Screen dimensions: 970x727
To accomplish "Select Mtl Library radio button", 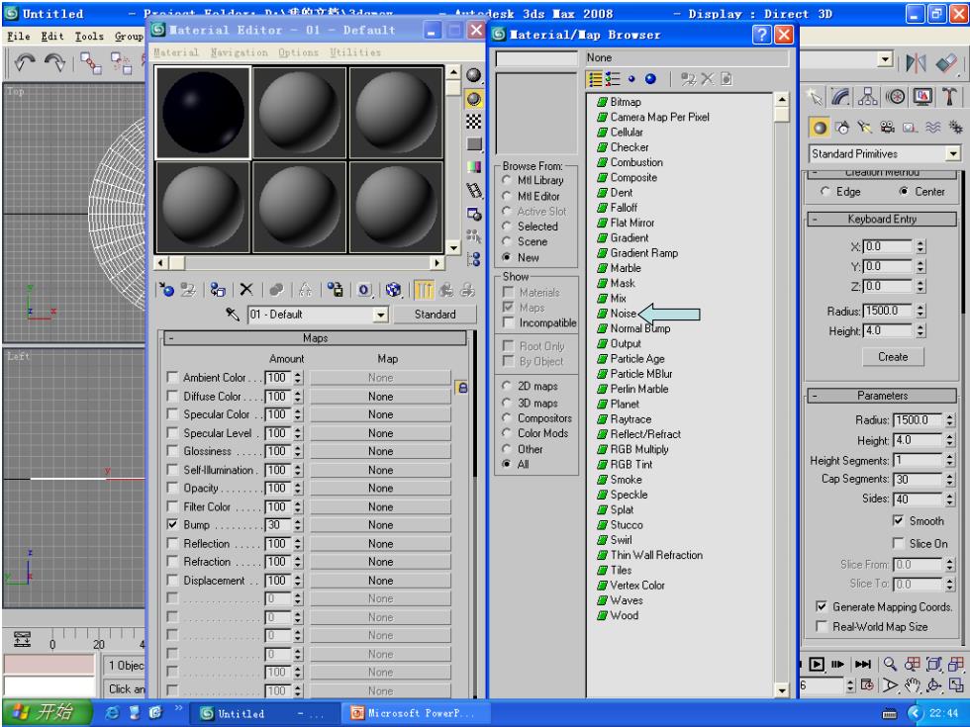I will click(507, 180).
